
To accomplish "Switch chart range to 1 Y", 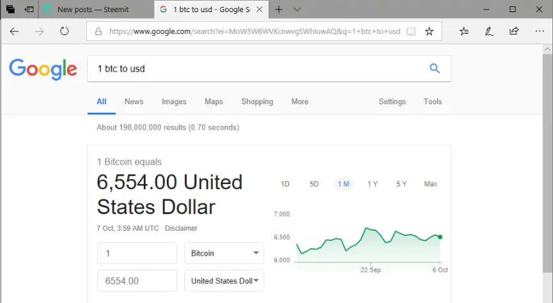I will [x=373, y=184].
